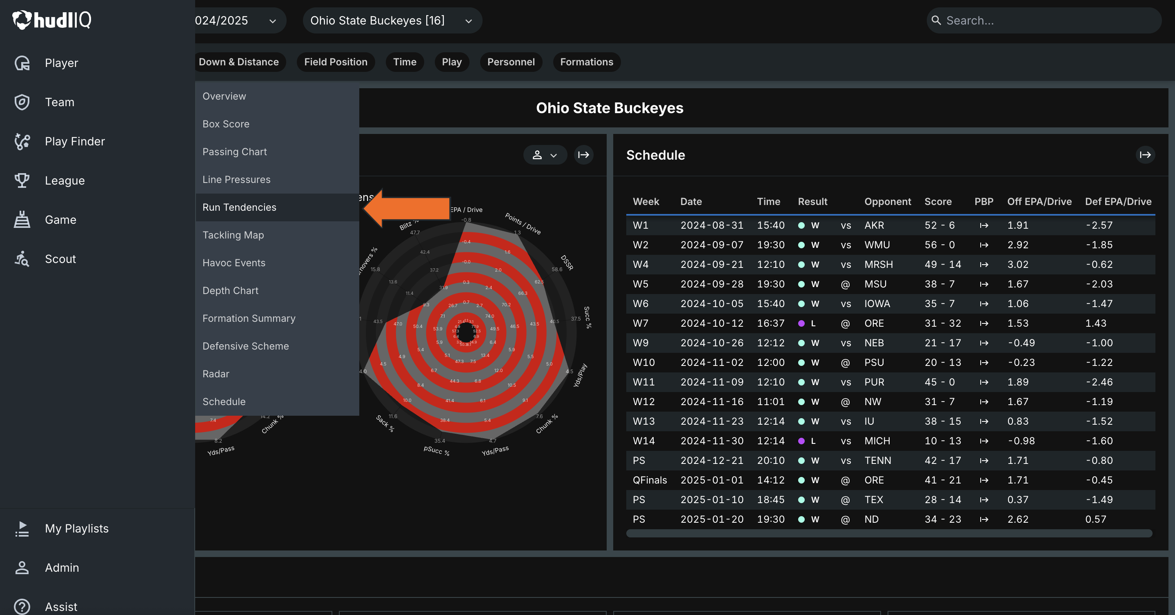The width and height of the screenshot is (1175, 615).
Task: Choose Defensive Scheme menu item
Action: point(277,347)
